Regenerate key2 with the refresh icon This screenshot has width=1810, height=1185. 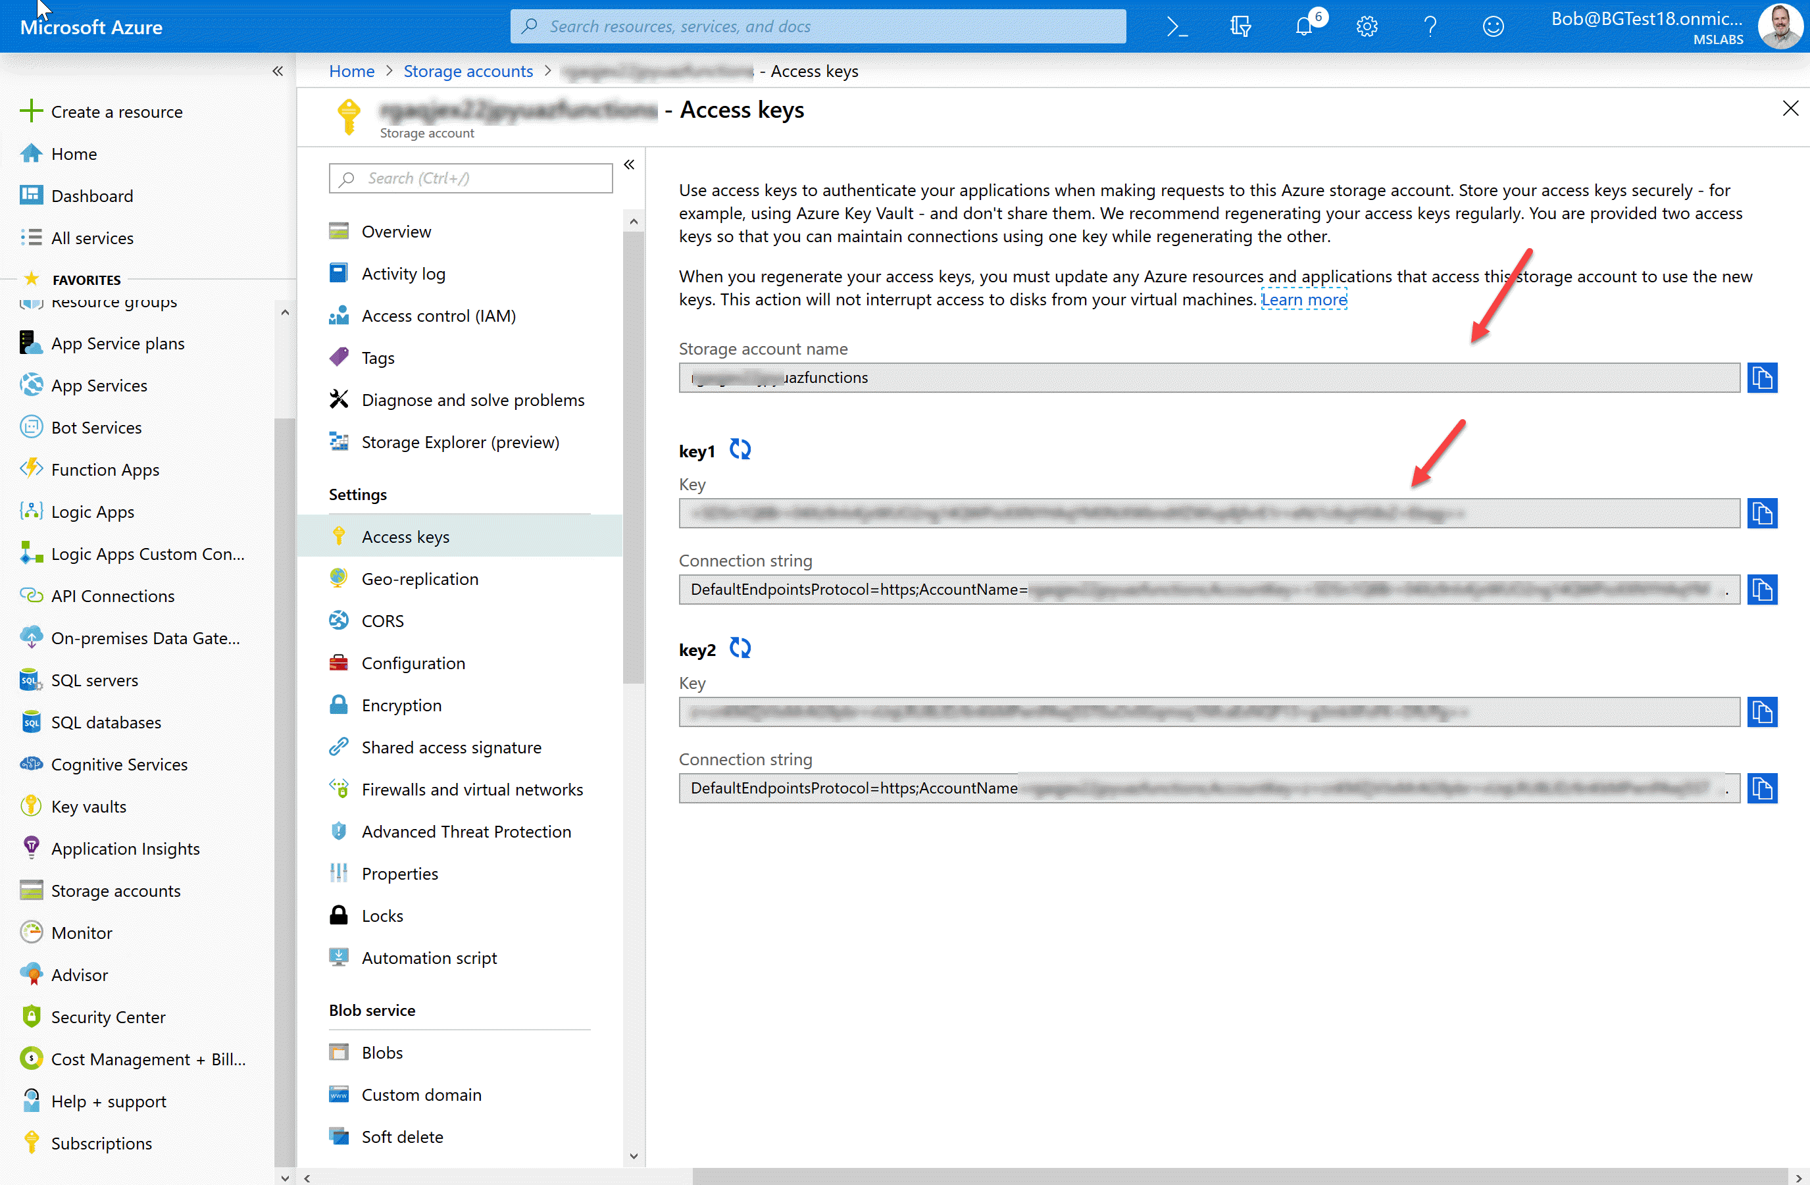pos(740,648)
